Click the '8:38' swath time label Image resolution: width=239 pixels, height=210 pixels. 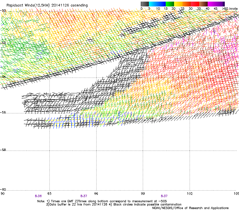38,196
